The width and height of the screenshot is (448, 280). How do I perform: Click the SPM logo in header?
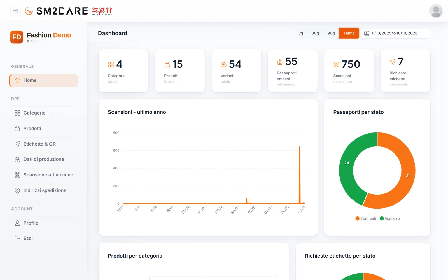point(102,11)
